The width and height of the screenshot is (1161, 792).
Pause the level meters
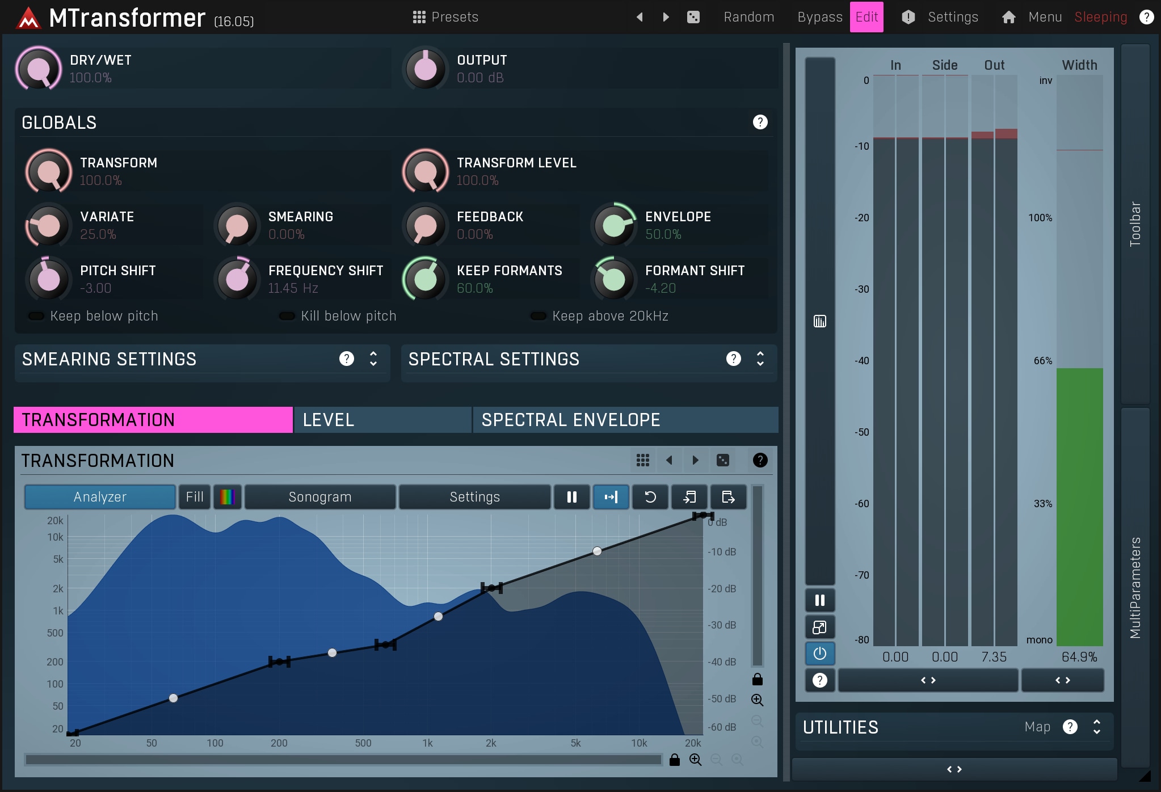coord(819,600)
